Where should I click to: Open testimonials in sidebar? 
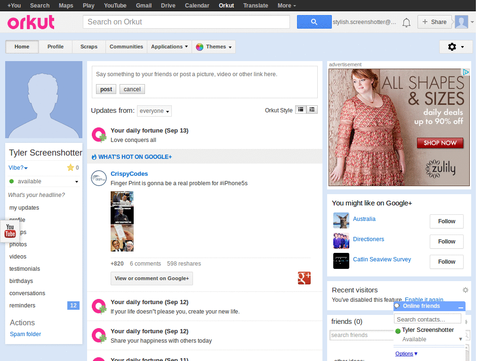24,269
